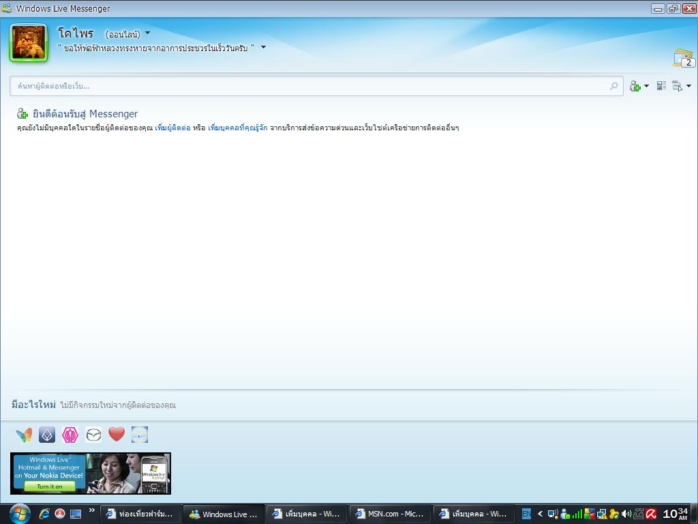Click the MSN butterfly icon

click(24, 435)
